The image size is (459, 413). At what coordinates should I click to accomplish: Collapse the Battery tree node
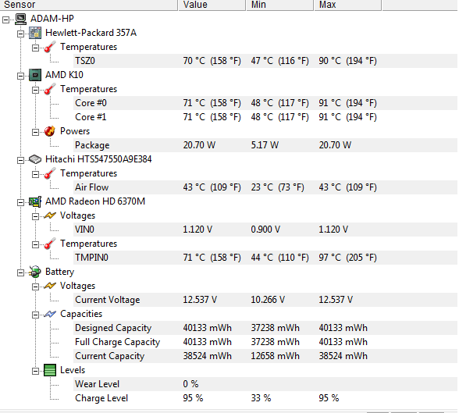tap(20, 272)
